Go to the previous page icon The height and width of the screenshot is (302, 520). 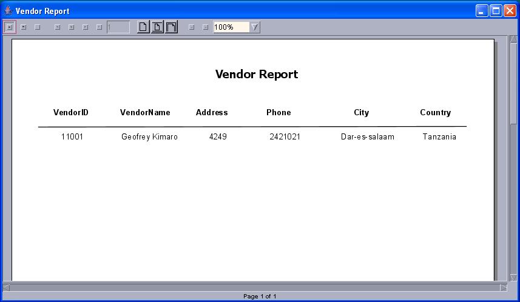pyautogui.click(x=72, y=27)
